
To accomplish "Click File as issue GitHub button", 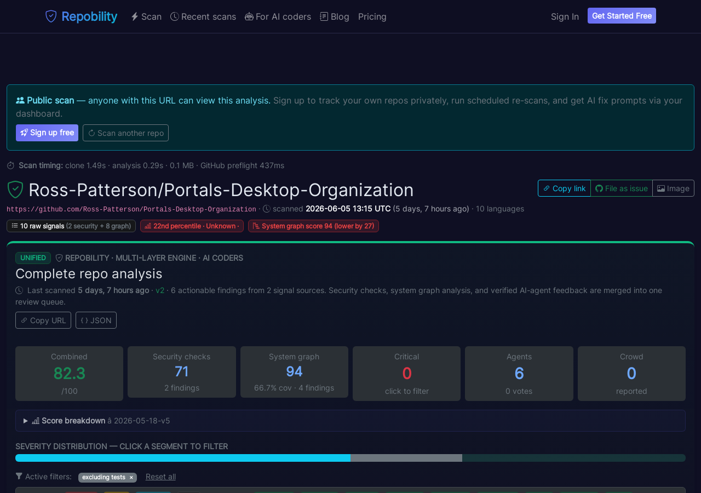I will coord(622,188).
